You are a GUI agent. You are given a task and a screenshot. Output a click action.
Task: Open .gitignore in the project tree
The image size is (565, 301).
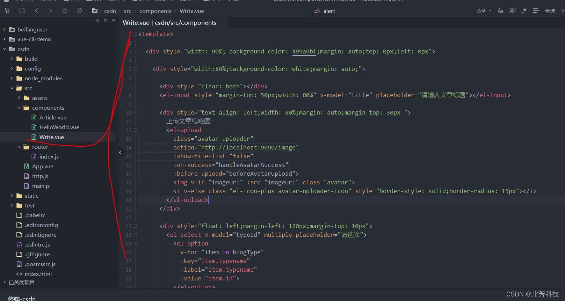[x=37, y=254]
